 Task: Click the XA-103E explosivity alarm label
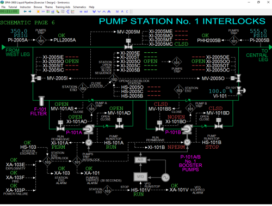click(x=15, y=165)
